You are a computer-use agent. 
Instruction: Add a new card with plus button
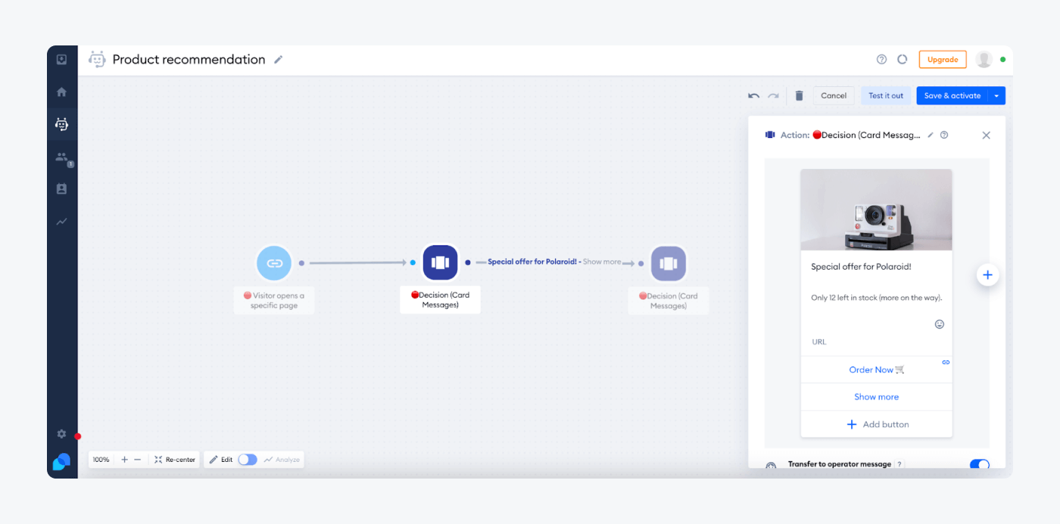[x=987, y=275]
